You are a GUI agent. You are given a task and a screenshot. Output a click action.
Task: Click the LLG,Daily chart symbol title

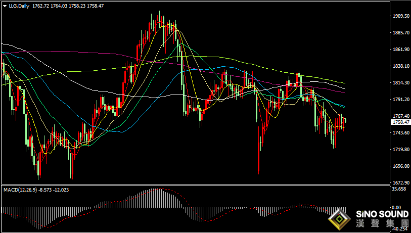click(19, 6)
